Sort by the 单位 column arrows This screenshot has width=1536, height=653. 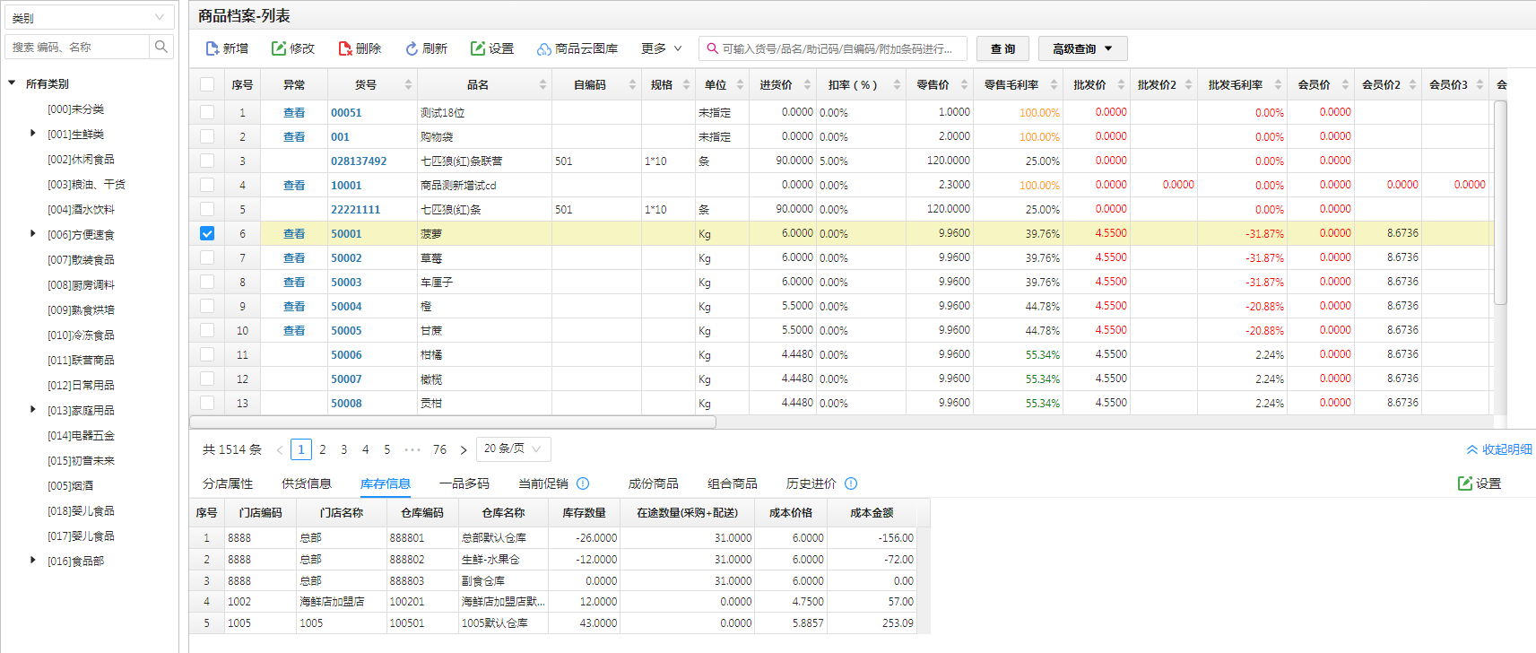click(x=740, y=84)
